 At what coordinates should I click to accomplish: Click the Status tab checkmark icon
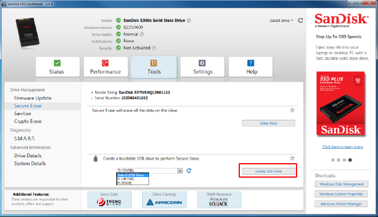(x=57, y=63)
